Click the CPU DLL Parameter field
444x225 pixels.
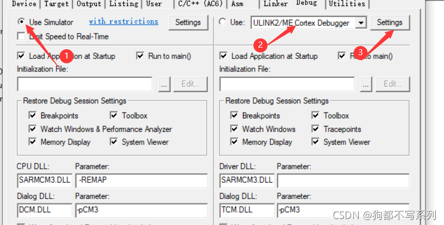(x=141, y=180)
